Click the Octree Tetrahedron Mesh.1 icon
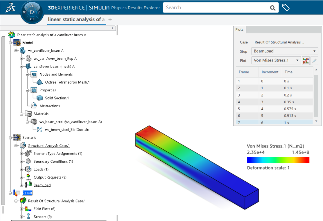The image size is (323, 221). point(40,82)
